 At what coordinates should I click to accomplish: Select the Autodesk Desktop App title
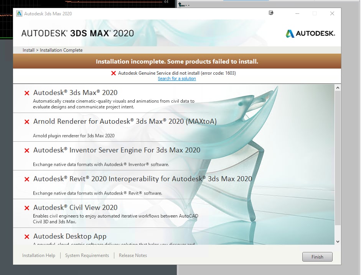(70, 236)
